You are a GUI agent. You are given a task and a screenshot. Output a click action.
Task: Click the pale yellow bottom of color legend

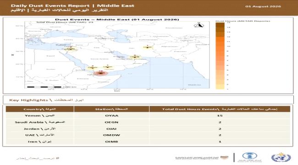tap(220, 87)
